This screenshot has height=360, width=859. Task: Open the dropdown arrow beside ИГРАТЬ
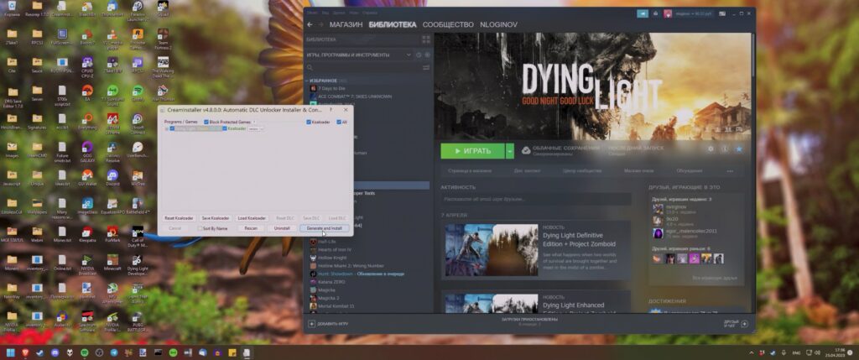pyautogui.click(x=510, y=151)
